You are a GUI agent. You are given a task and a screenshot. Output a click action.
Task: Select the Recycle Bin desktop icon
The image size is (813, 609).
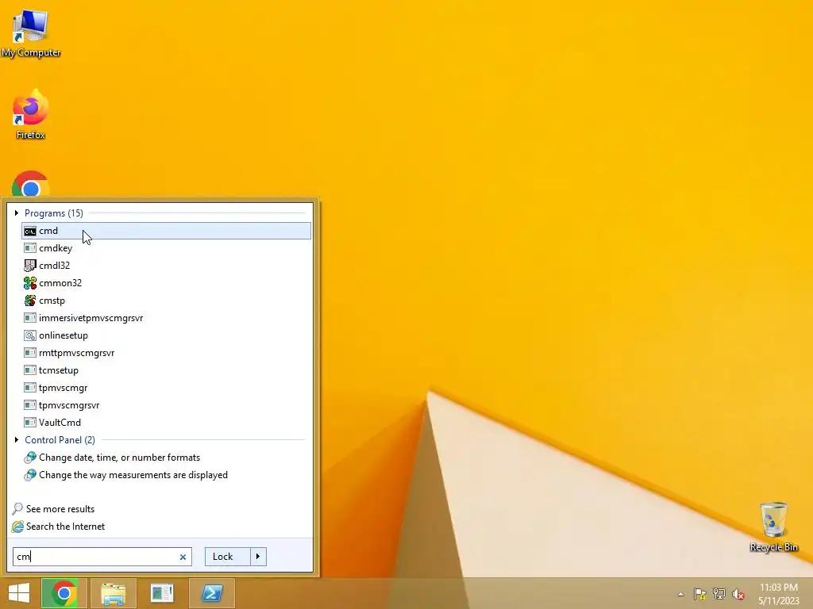[773, 527]
